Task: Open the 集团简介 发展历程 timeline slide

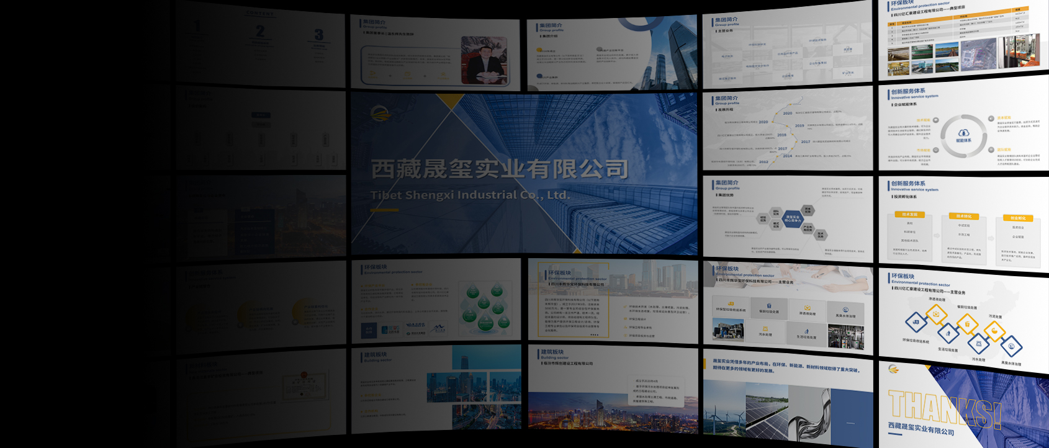Action: [787, 128]
